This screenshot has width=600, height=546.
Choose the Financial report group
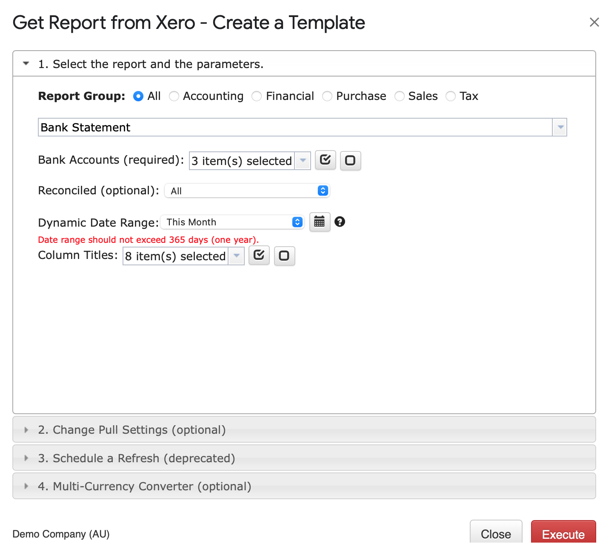click(x=257, y=96)
